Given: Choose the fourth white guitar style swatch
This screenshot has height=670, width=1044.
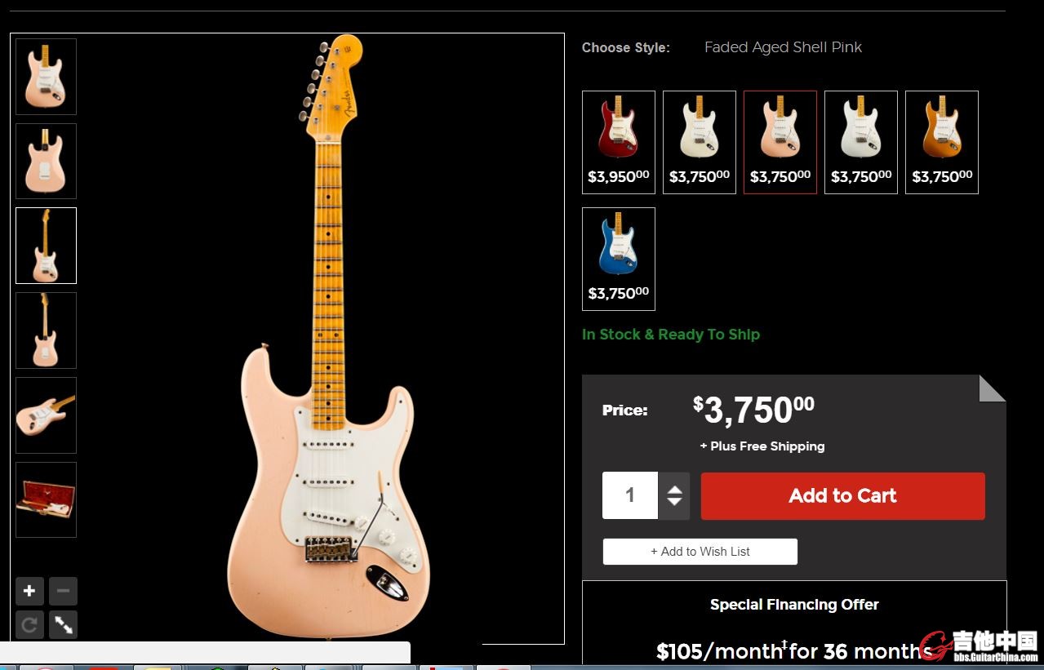Looking at the screenshot, I should [x=861, y=142].
